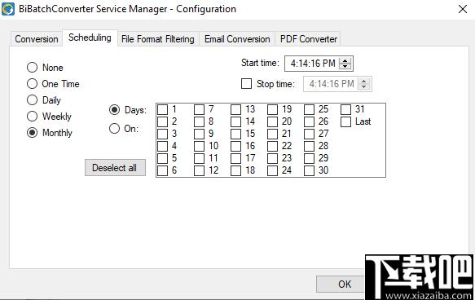Toggle the day 30 checkbox
475x300 pixels.
click(x=309, y=170)
